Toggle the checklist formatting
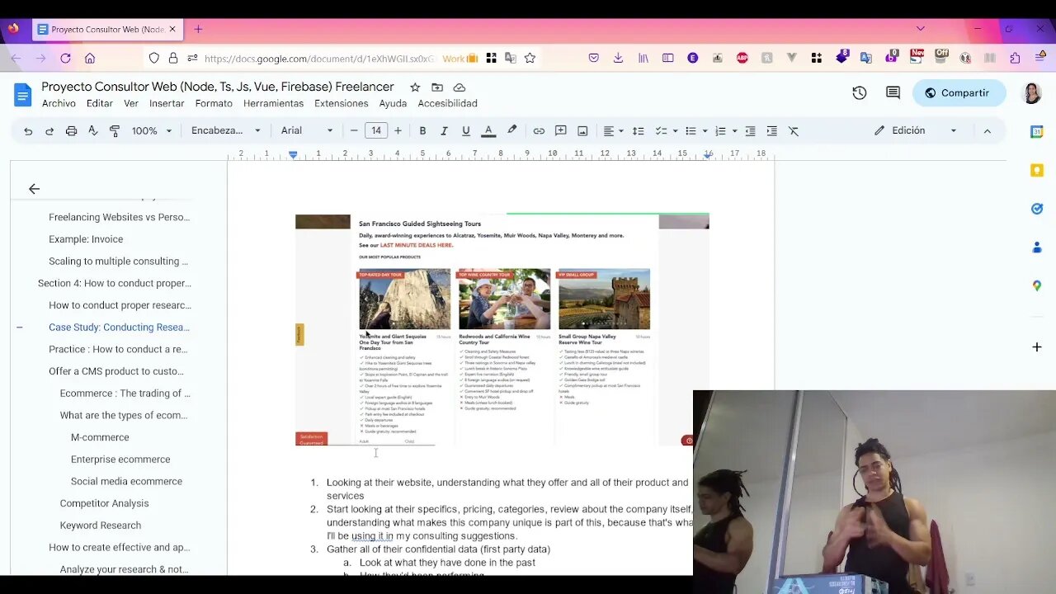 coord(661,131)
